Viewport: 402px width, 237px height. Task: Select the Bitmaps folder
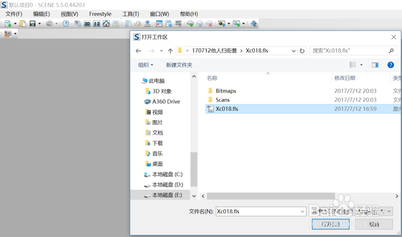click(x=226, y=91)
